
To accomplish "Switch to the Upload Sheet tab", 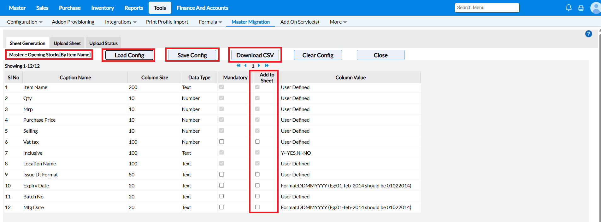I will tap(67, 43).
